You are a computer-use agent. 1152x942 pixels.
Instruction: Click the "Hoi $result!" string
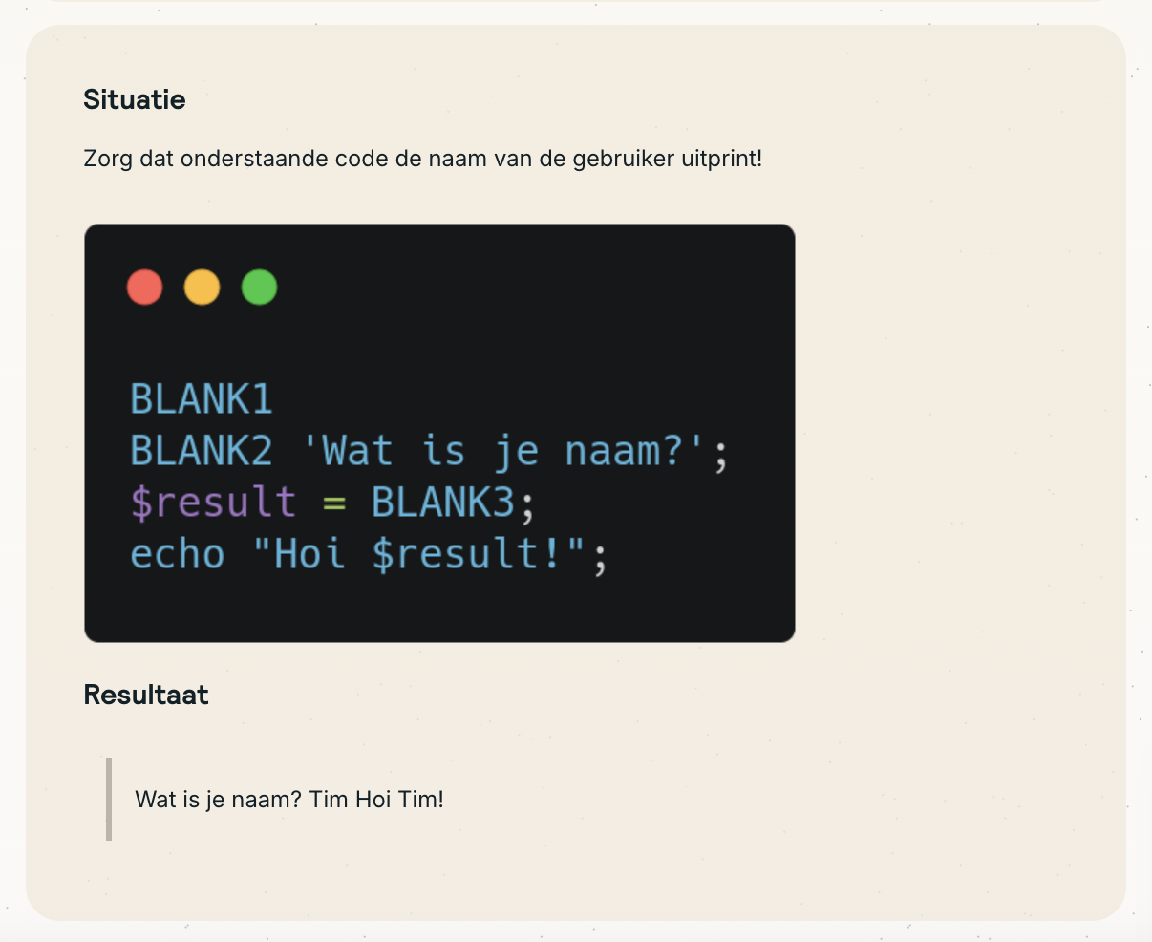point(419,554)
